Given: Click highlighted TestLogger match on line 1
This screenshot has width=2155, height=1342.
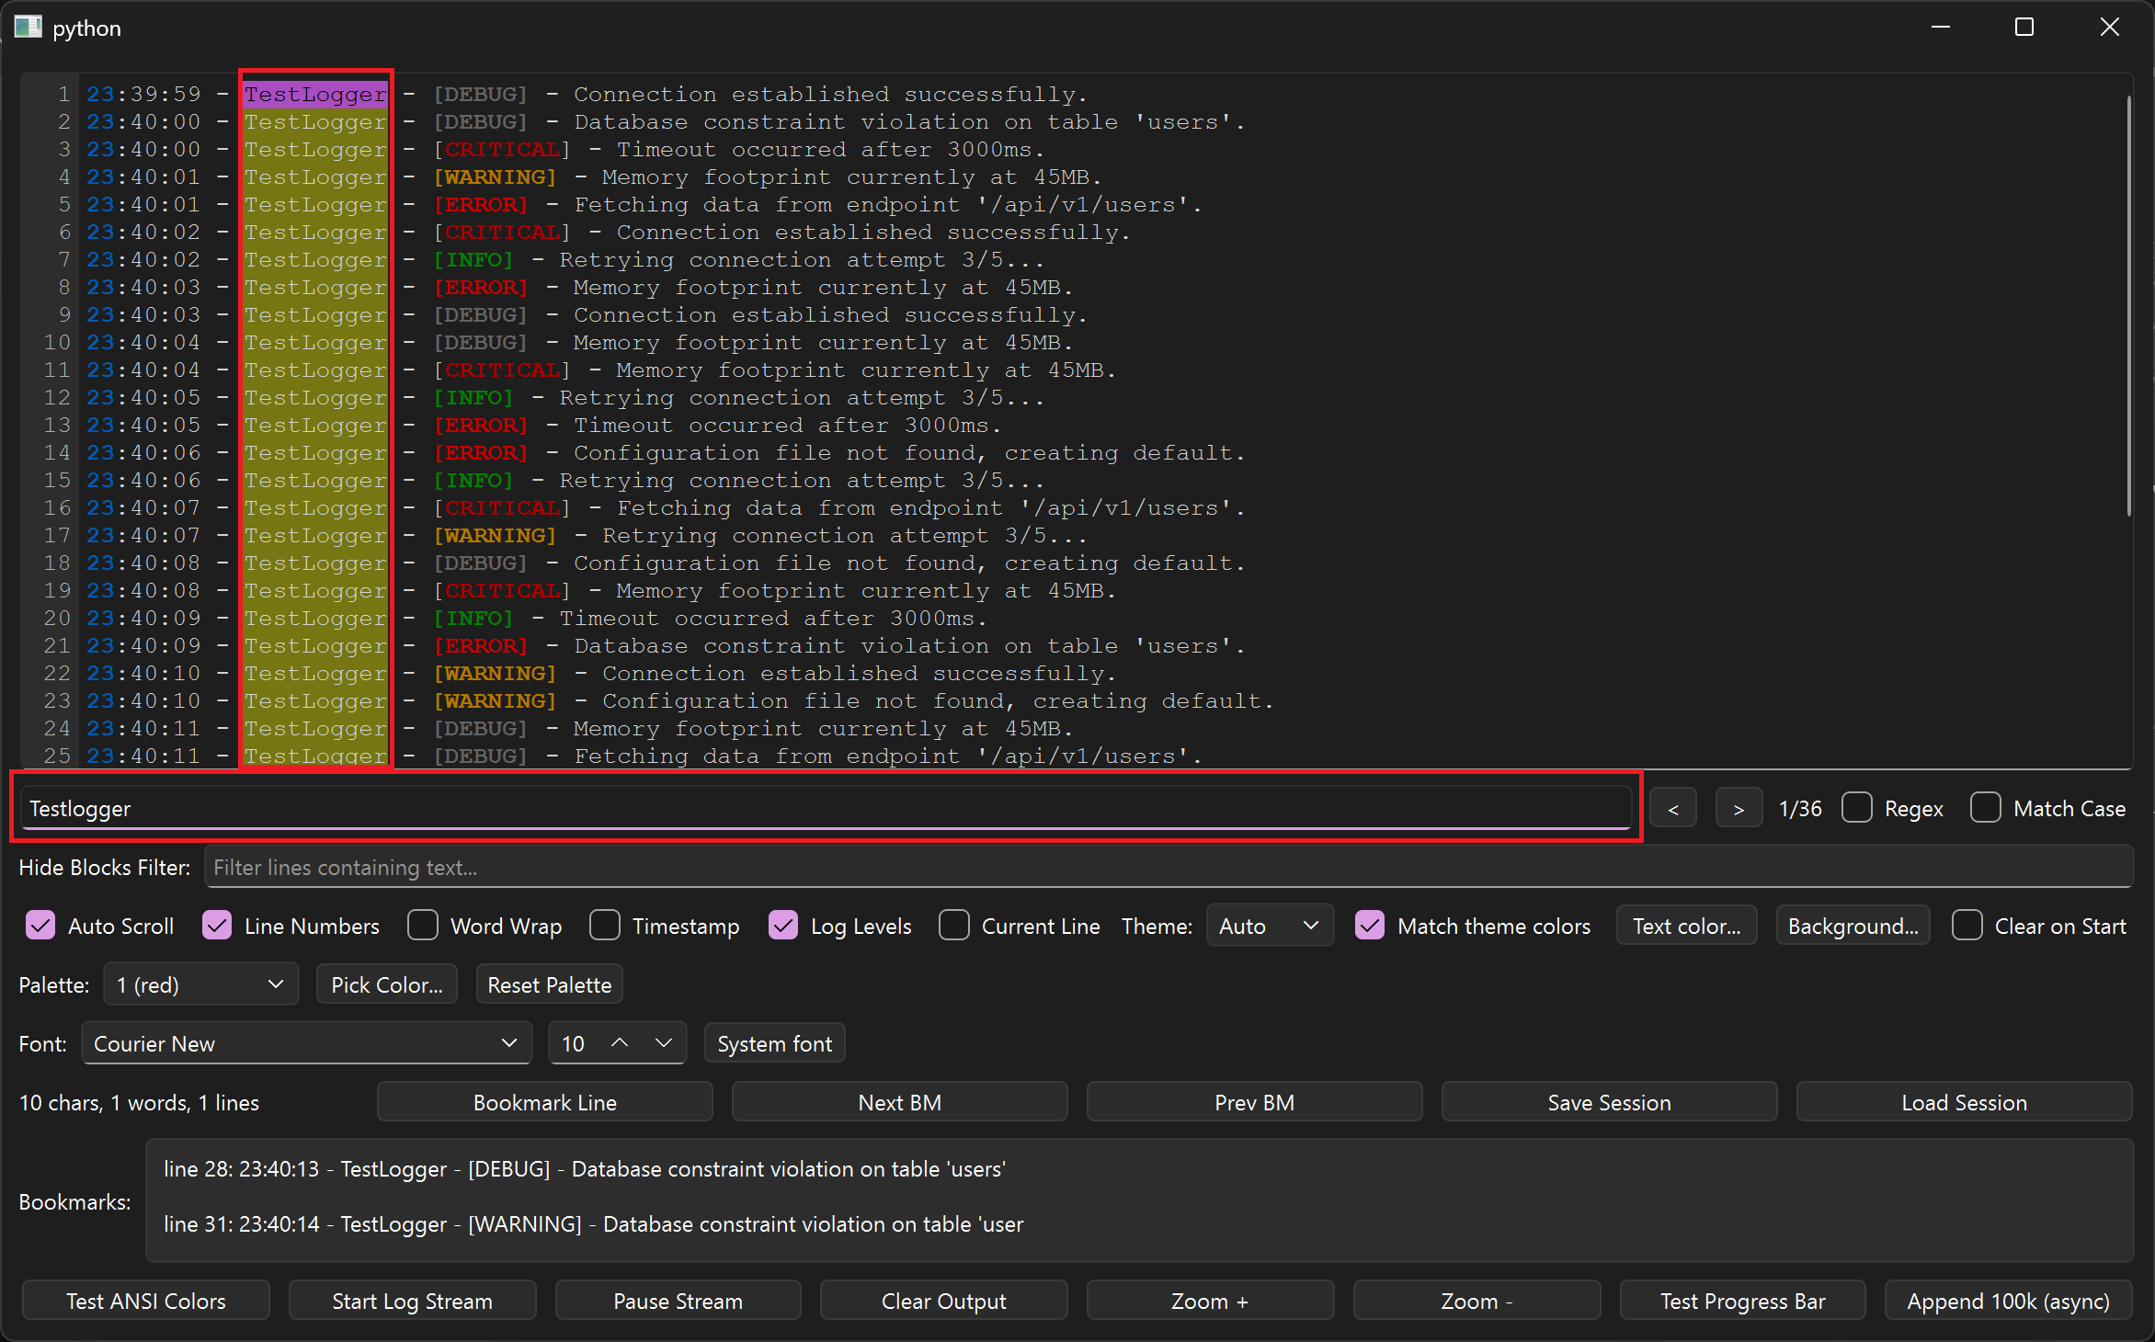Looking at the screenshot, I should (x=315, y=94).
